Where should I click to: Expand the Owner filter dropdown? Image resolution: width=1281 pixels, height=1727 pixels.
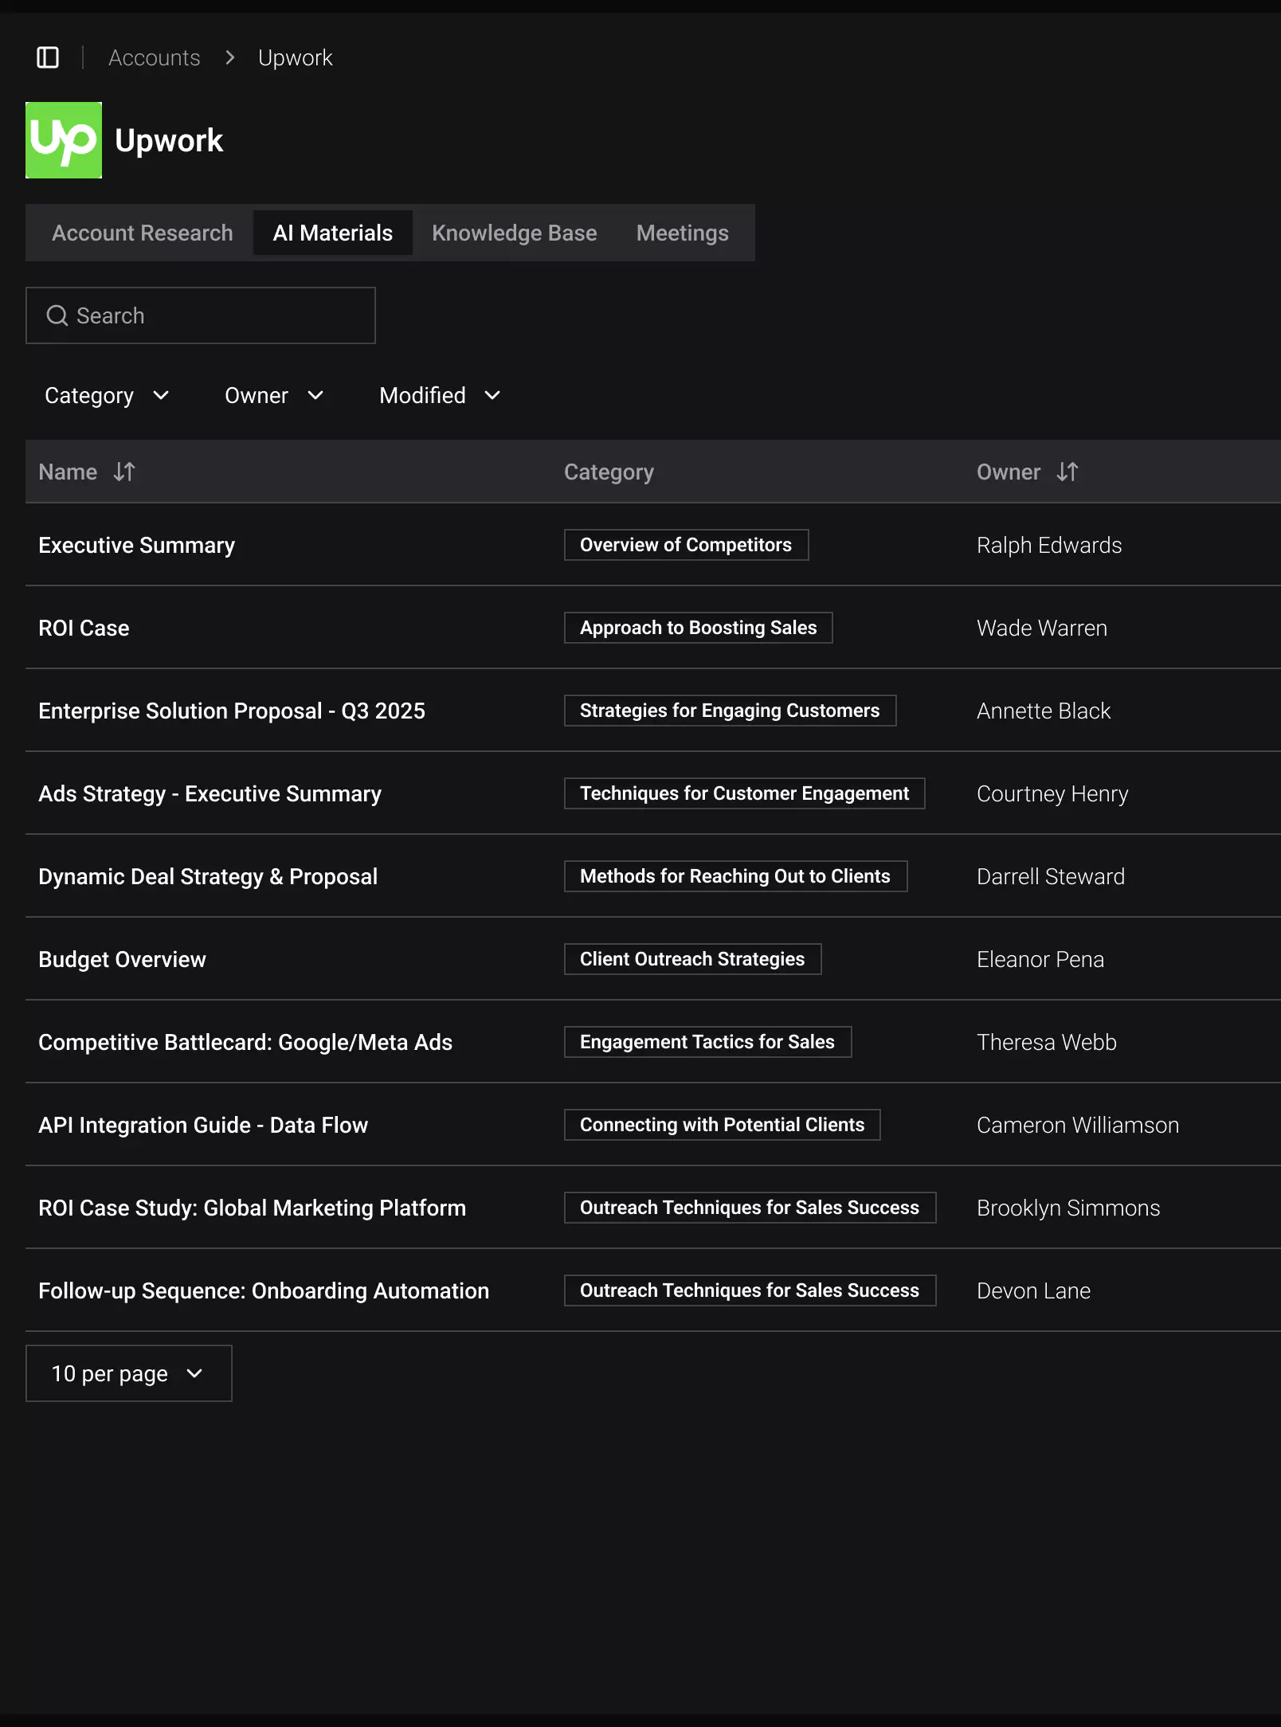click(274, 395)
